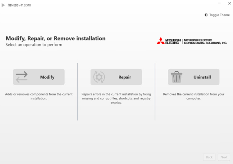
Task: Click the GENESIS app icon in title bar
Action: (3, 5)
